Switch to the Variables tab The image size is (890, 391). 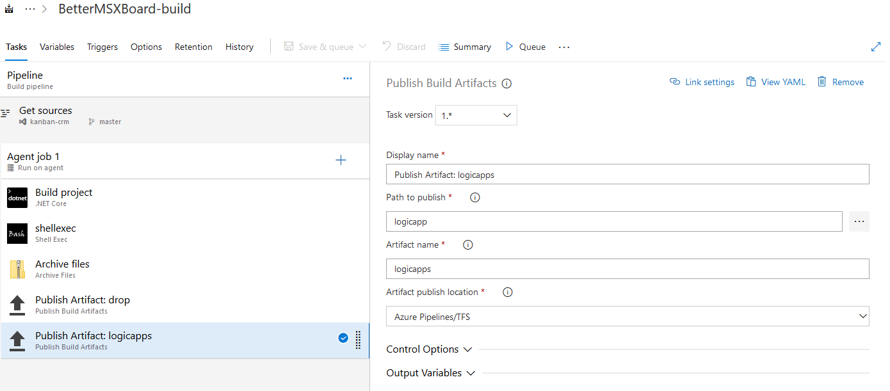click(57, 47)
